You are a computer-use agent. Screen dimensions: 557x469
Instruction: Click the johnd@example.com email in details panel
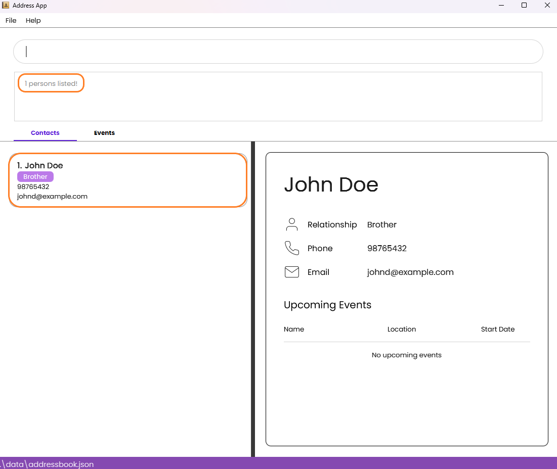coord(410,272)
